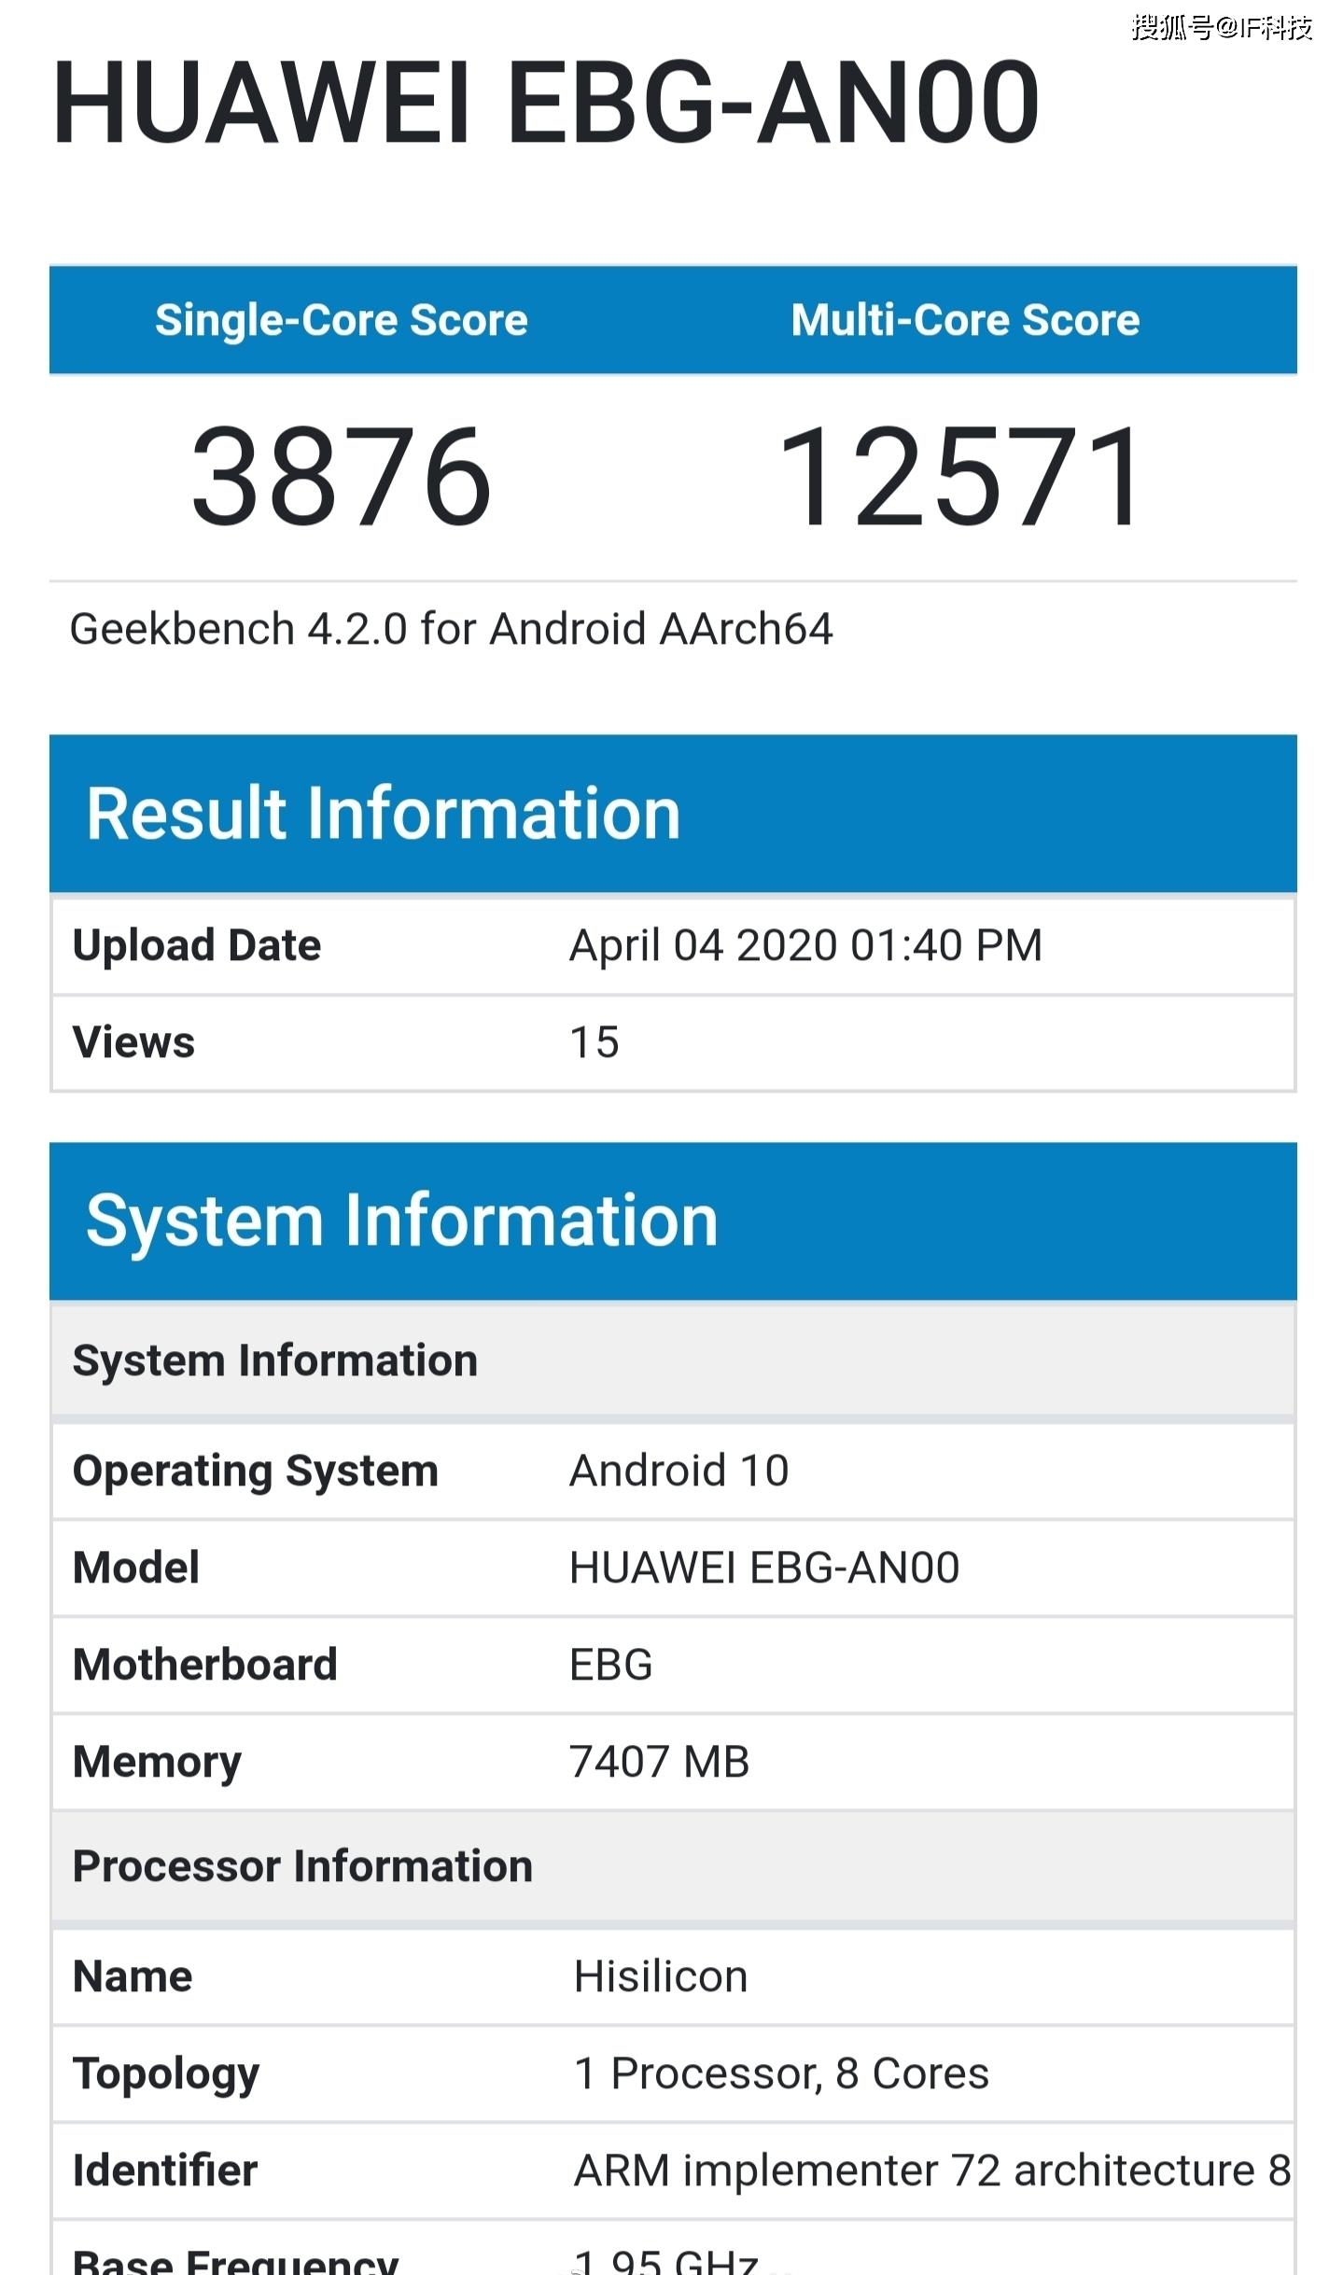Image resolution: width=1343 pixels, height=2275 pixels.
Task: Click the Model row's HUAWEI EBG-AN00 value
Action: [x=763, y=1568]
